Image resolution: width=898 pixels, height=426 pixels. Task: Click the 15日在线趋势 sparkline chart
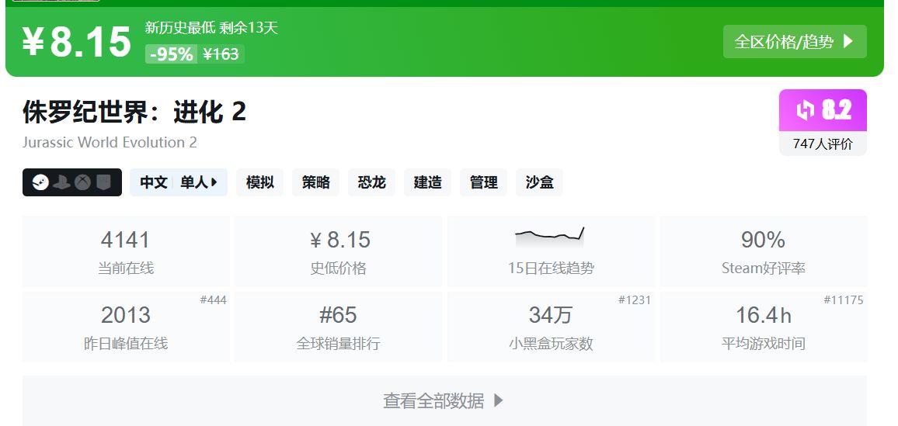click(550, 236)
